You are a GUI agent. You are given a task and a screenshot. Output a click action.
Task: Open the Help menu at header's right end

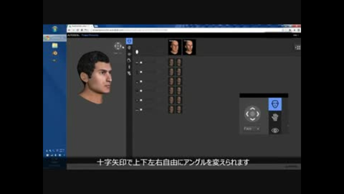click(x=296, y=35)
